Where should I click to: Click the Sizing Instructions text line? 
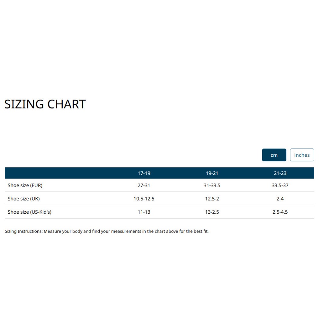[x=107, y=231]
